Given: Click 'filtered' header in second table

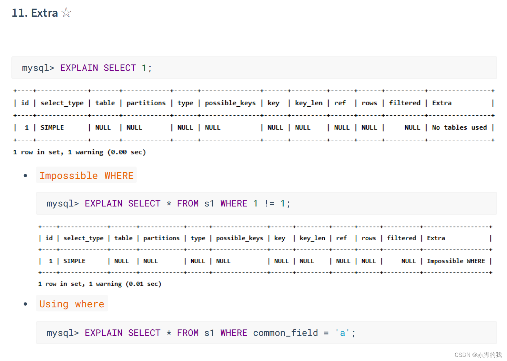Looking at the screenshot, I should coord(401,238).
